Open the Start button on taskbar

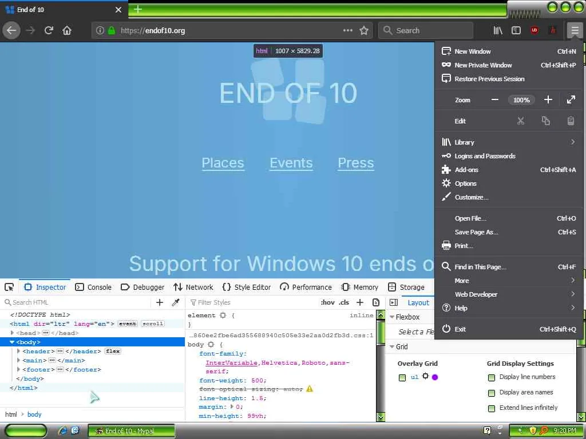point(26,430)
